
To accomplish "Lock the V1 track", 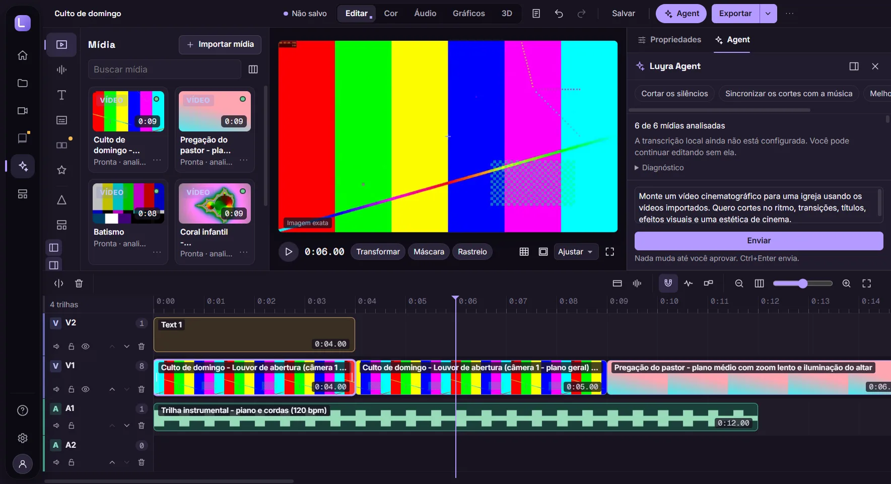I will (x=72, y=389).
